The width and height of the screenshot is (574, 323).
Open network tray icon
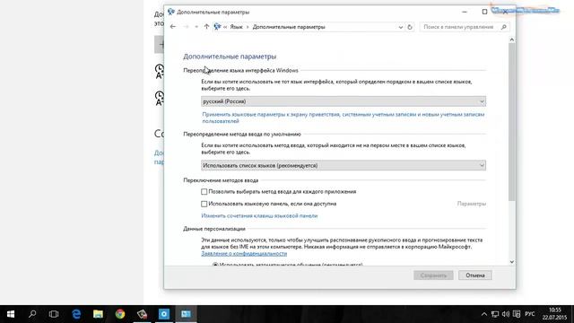coord(495,314)
